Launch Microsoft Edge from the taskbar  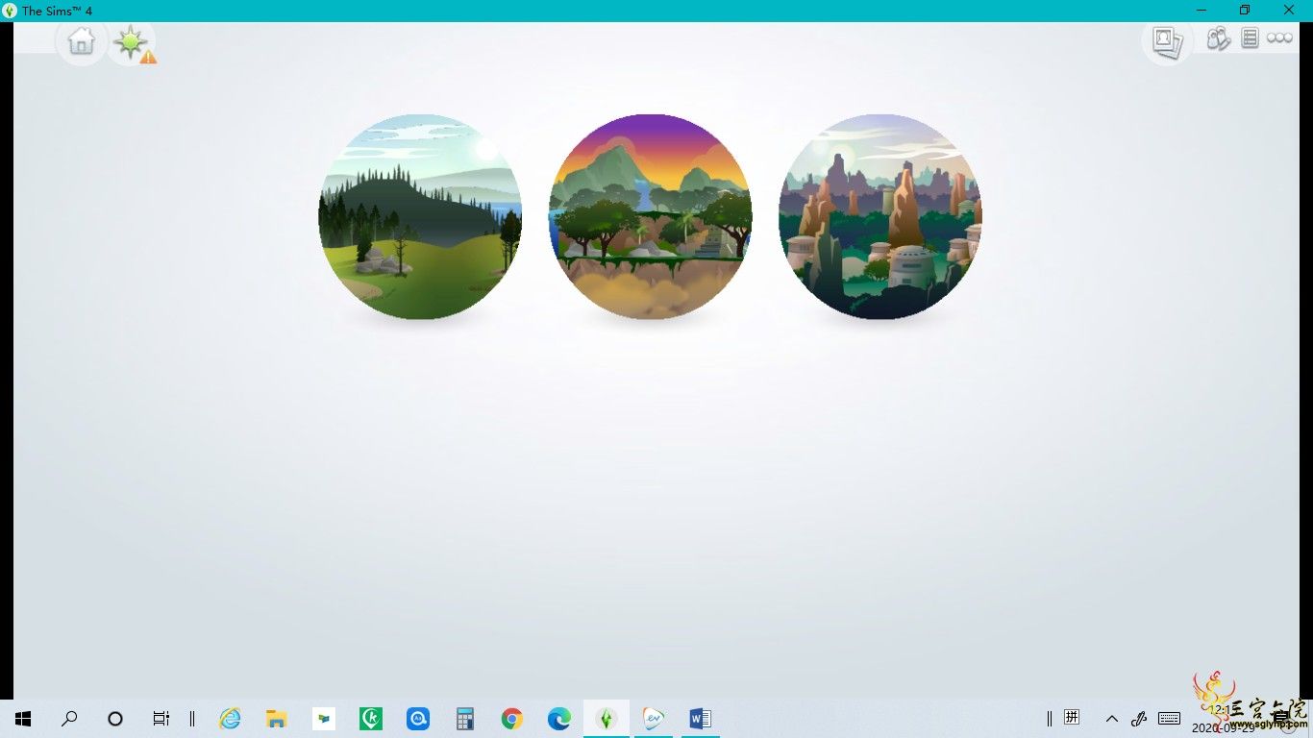(x=559, y=719)
